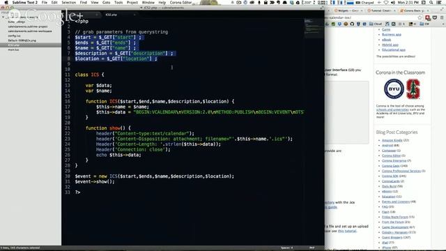Switch to the Corona Docs browser tab
446x251 pixels.
tap(414, 10)
